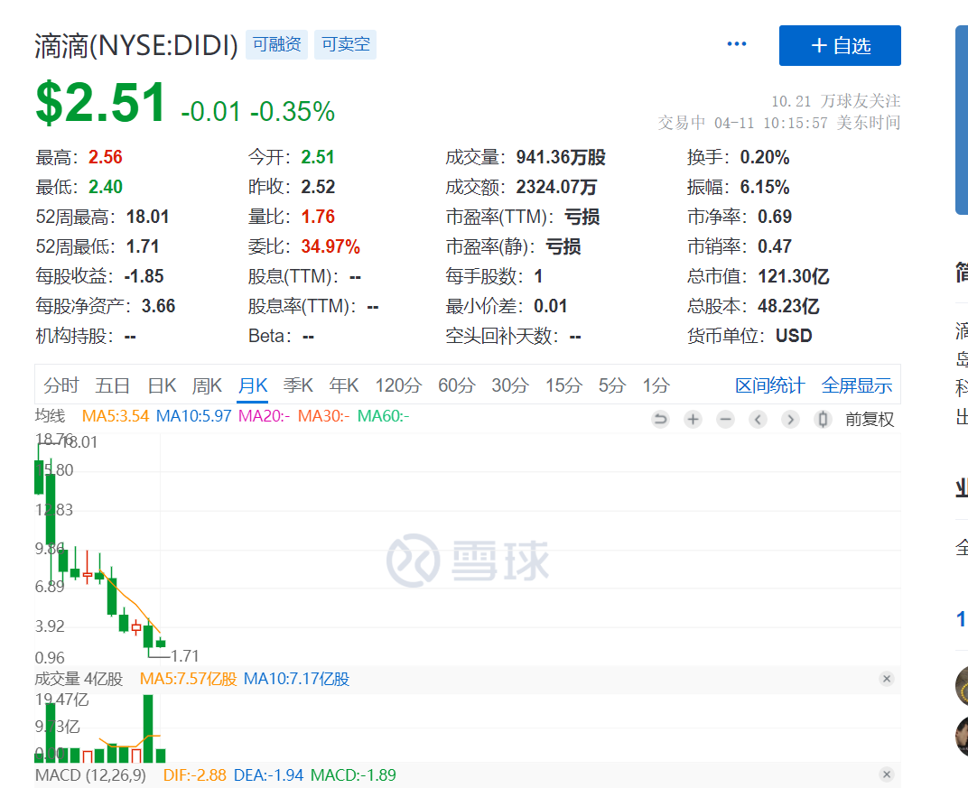Screen dimensions: 968x788
Task: Click the 振幅 value 6.15%
Action: pos(764,187)
